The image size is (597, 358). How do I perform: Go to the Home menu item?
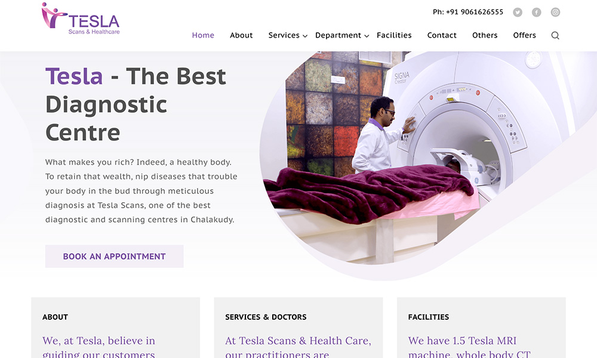click(x=203, y=35)
